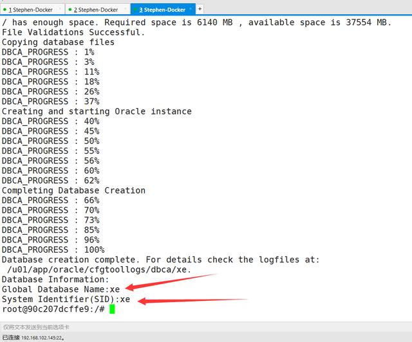The image size is (412, 342).
Task: Click the green status dot on tab 2
Action: tap(70, 10)
